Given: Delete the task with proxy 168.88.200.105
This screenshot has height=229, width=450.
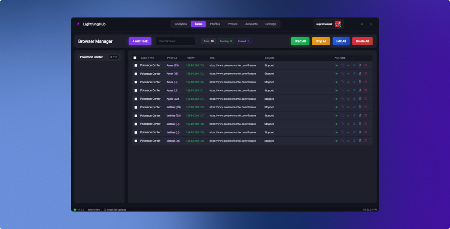Looking at the screenshot, I should point(366,65).
